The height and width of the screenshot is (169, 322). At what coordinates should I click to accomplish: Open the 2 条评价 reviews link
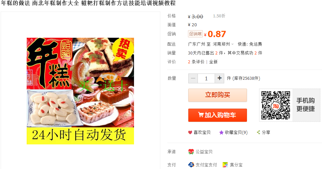coord(196,62)
